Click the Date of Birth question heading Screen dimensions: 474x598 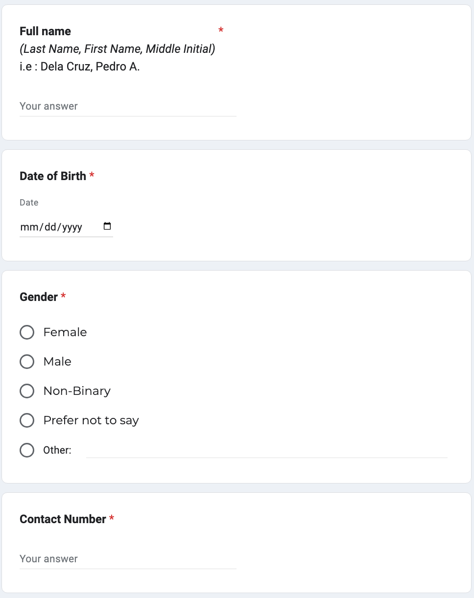(x=53, y=176)
